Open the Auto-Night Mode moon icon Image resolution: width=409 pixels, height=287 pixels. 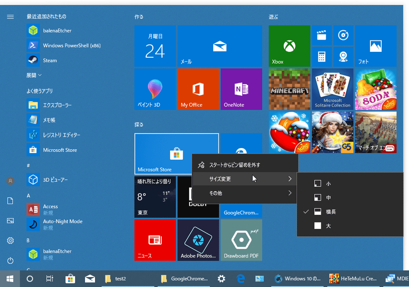pyautogui.click(x=33, y=224)
